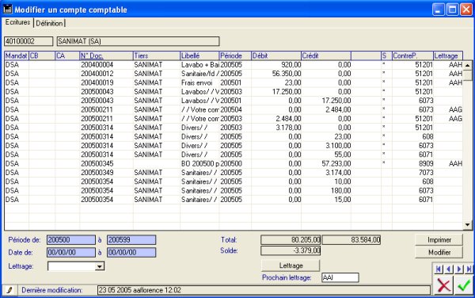
Task: Go to the previous record arrow
Action: (449, 269)
